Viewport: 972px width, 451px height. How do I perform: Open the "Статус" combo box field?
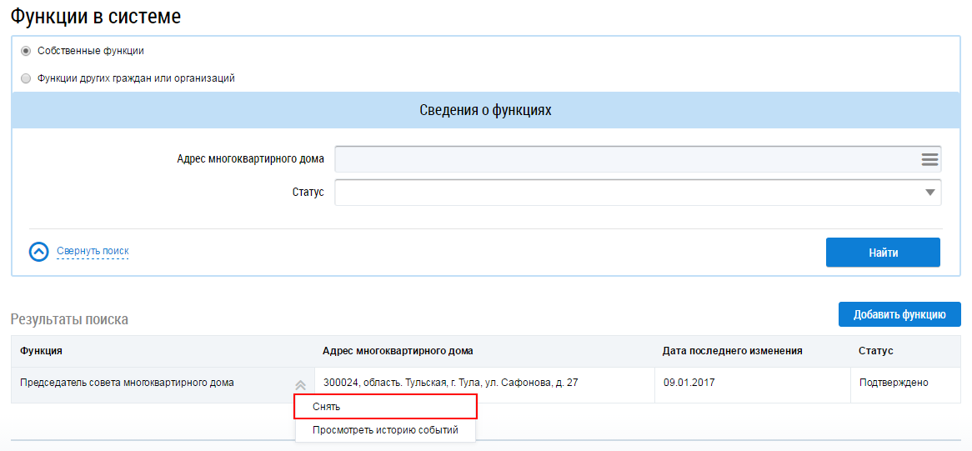pos(625,193)
